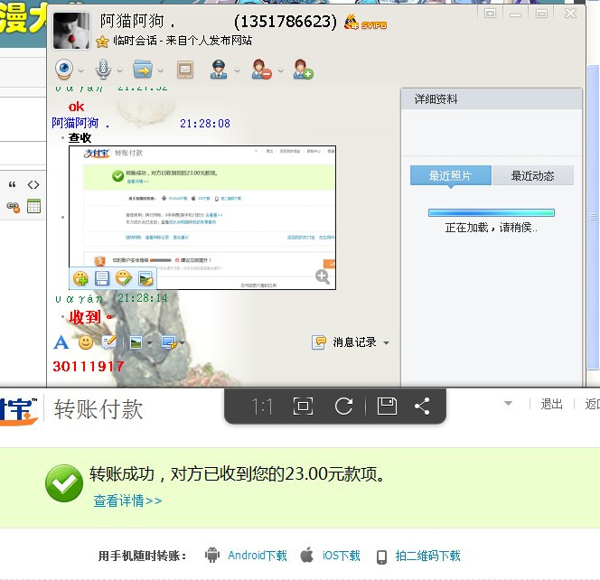
Task: Switch to the 最近照片 tab
Action: click(450, 175)
